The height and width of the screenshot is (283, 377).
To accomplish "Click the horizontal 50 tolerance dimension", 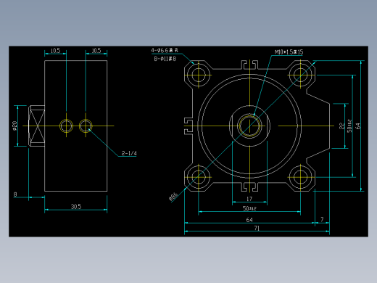I will tap(249, 208).
